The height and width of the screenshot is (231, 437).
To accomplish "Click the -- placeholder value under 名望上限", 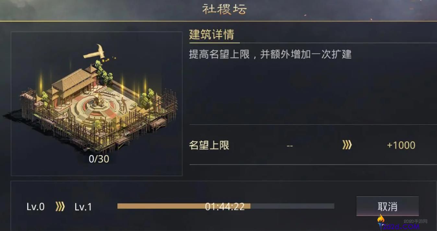I will [x=289, y=146].
